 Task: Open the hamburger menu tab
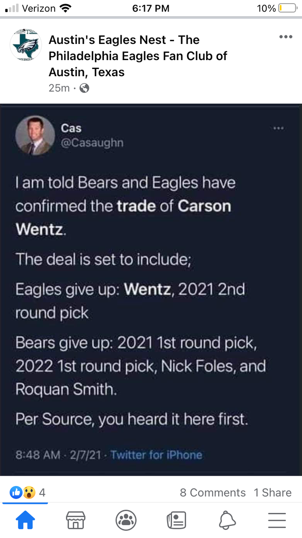(x=277, y=520)
